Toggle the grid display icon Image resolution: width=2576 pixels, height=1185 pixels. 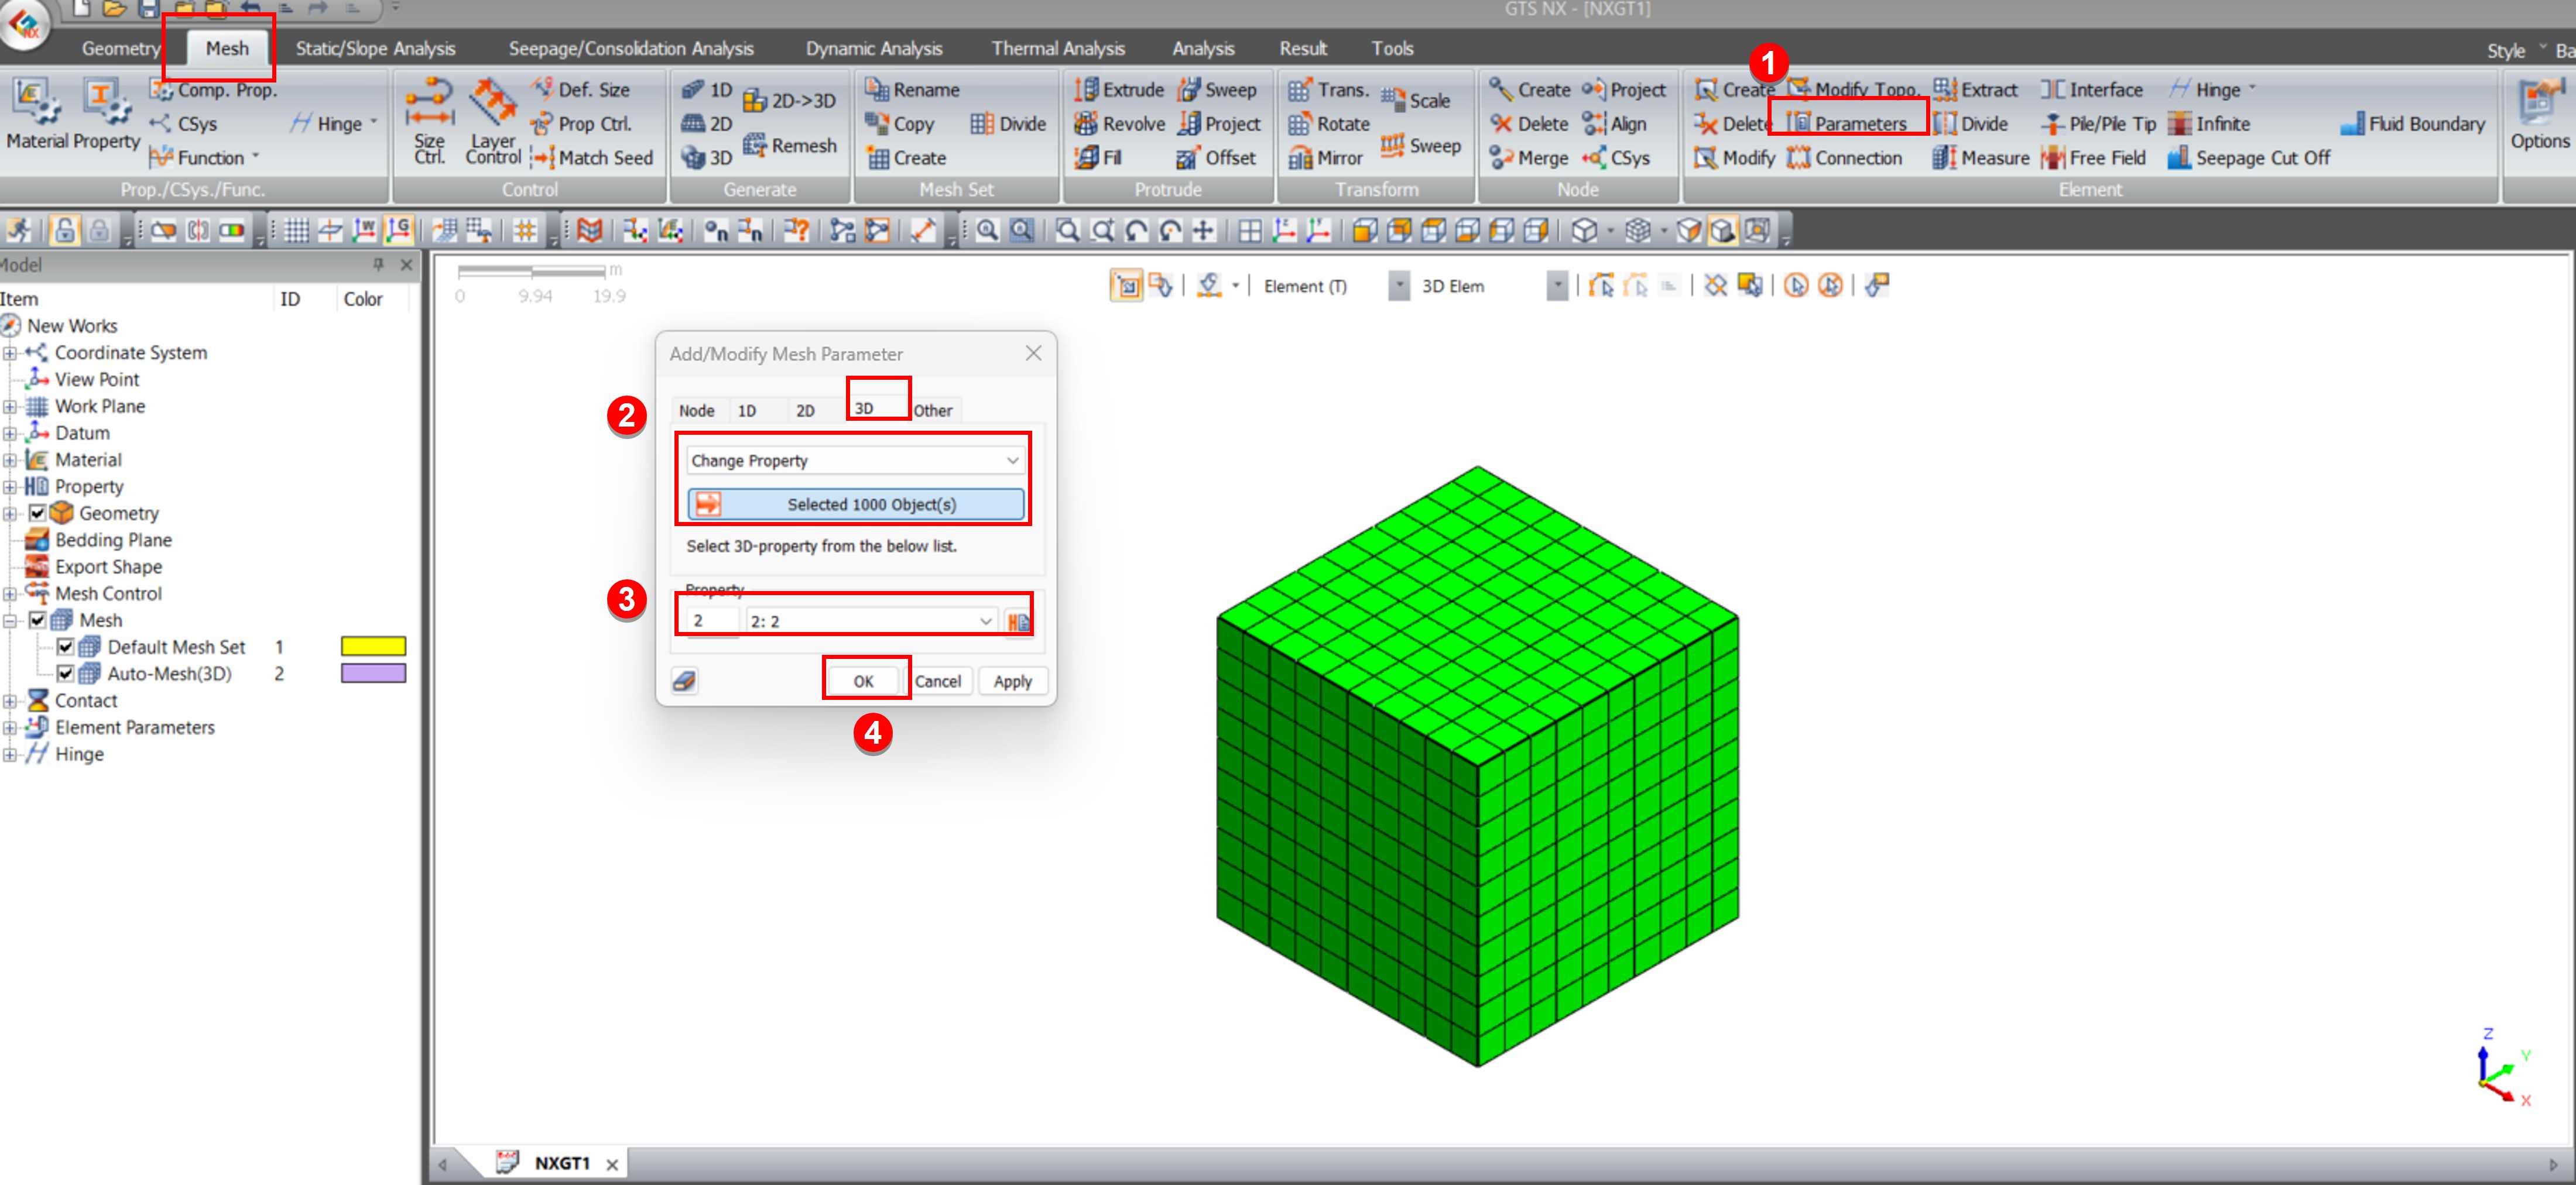(296, 231)
